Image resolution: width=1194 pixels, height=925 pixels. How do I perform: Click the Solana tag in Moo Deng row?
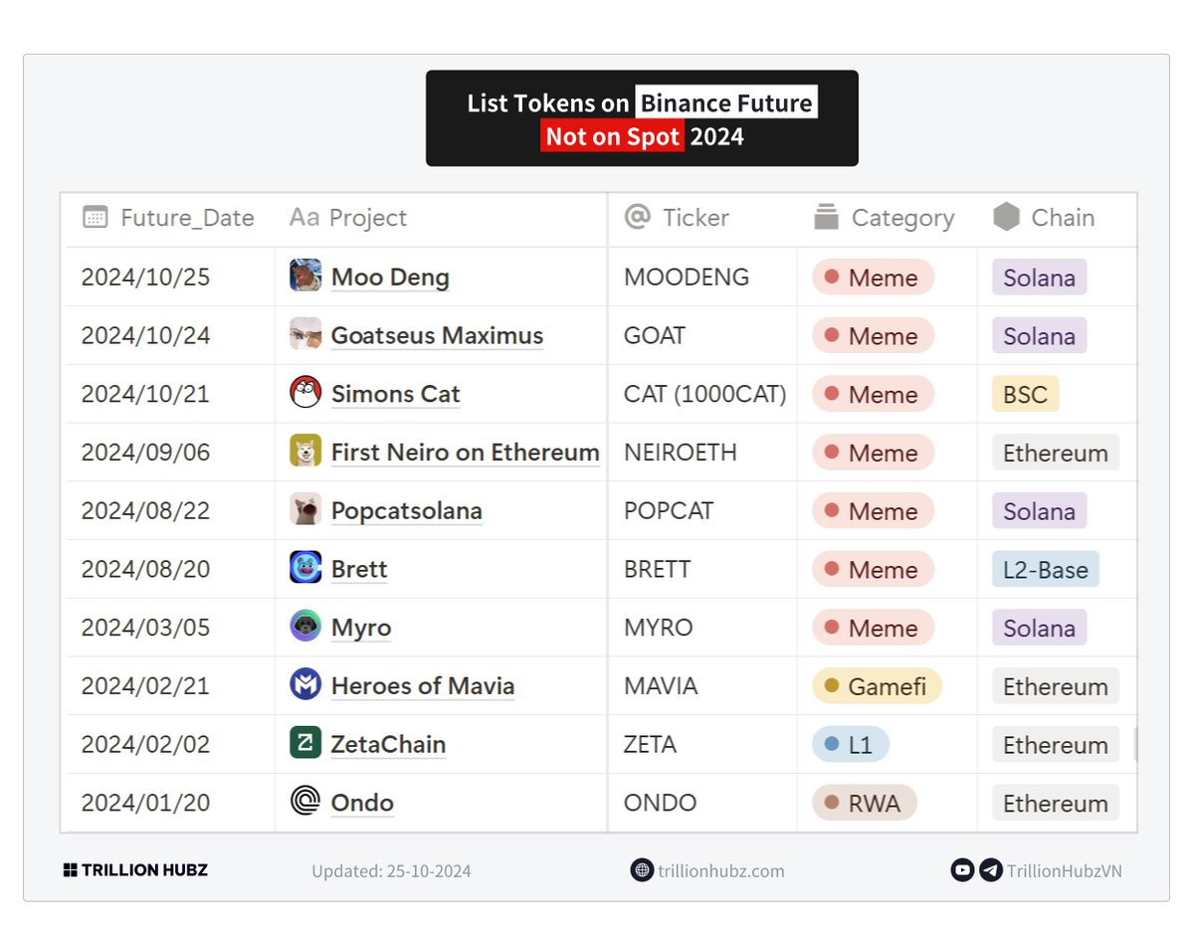pyautogui.click(x=1039, y=277)
